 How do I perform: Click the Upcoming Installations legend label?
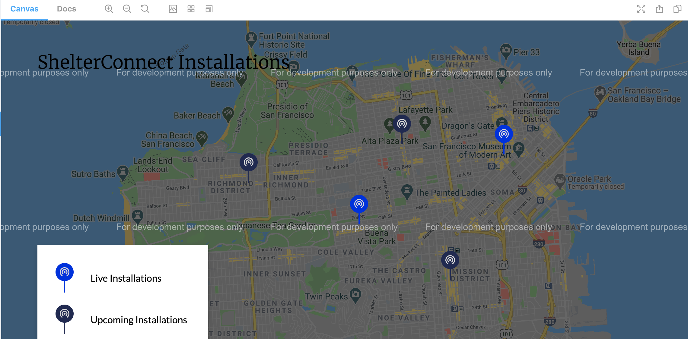click(139, 320)
